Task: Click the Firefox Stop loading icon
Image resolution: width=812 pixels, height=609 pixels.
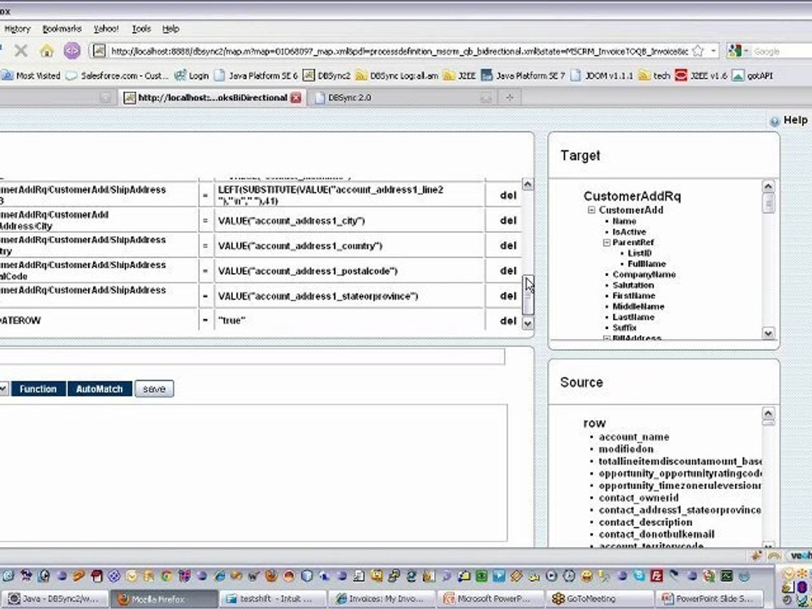Action: [x=20, y=50]
